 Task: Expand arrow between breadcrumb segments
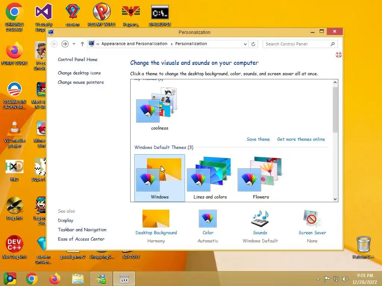[x=172, y=44]
